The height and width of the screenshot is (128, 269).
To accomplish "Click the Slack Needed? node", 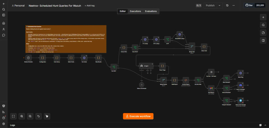I will pyautogui.click(x=226, y=78).
